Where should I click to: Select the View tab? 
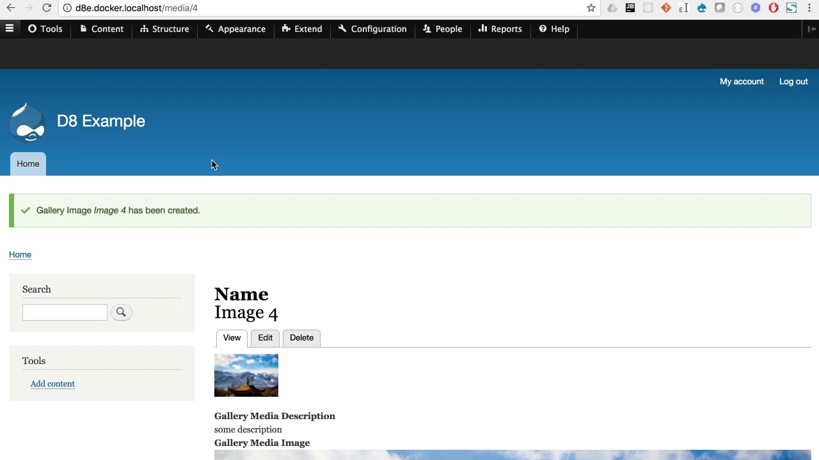[x=232, y=338]
